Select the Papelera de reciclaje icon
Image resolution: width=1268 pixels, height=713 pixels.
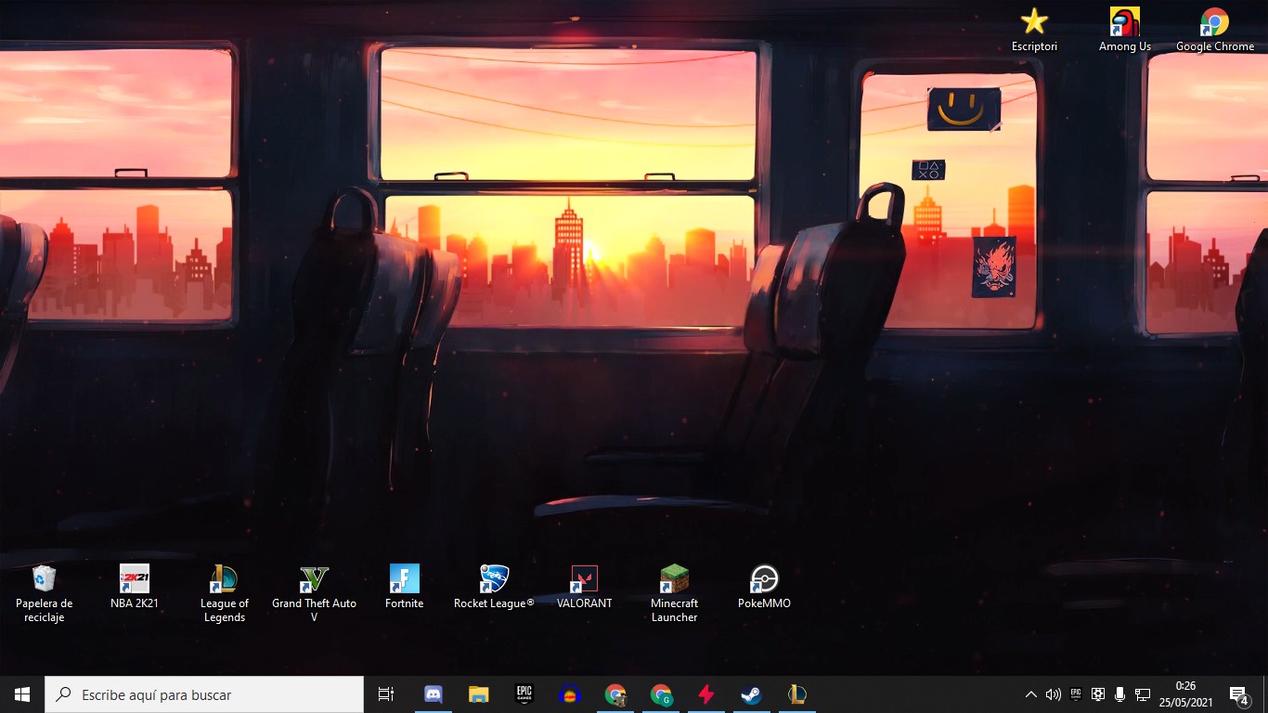point(45,593)
